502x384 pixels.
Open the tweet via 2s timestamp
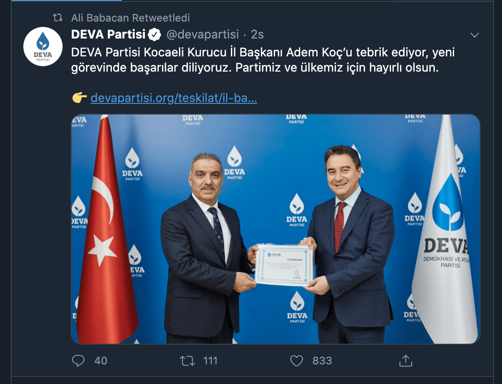257,34
